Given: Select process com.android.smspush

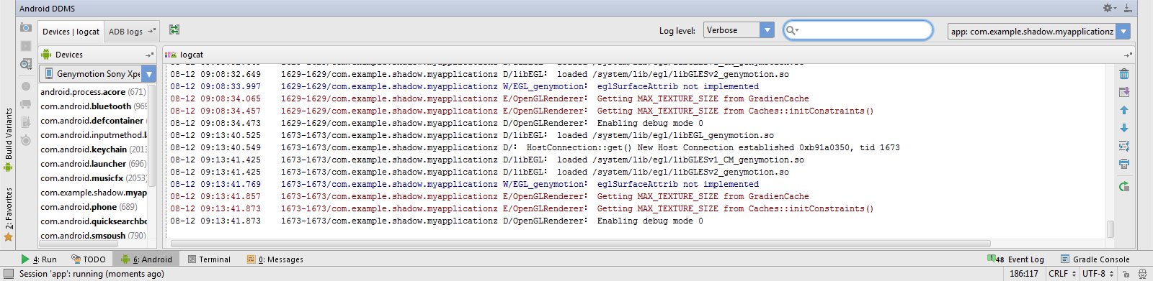Looking at the screenshot, I should click(93, 236).
